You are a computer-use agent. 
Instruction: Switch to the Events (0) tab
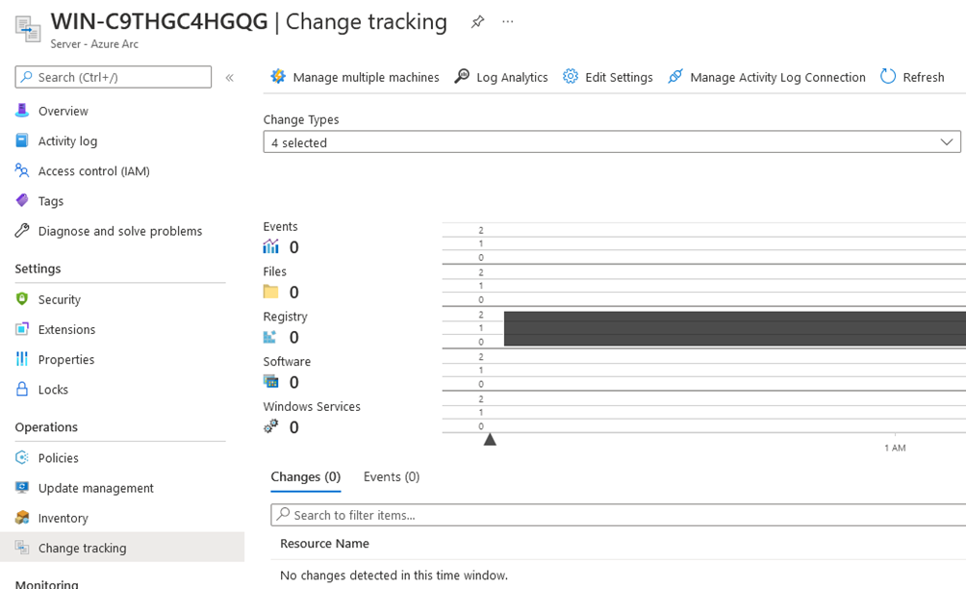(392, 476)
